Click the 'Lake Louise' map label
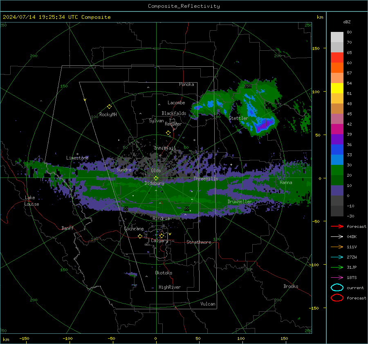 click(x=32, y=201)
